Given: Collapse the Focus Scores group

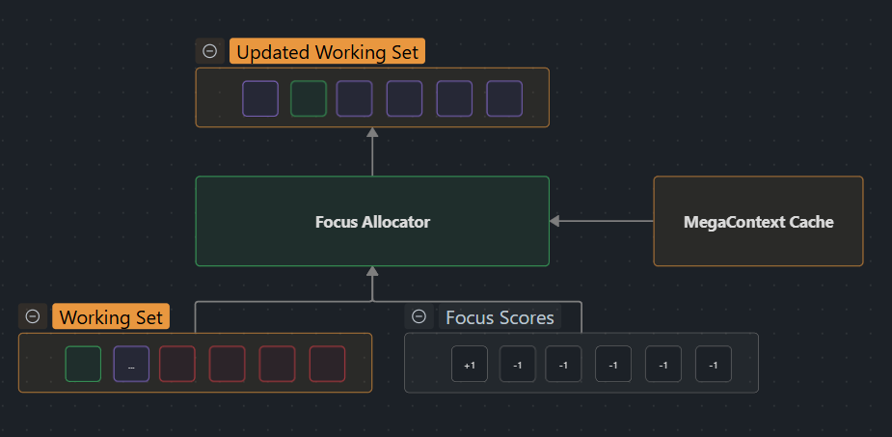Looking at the screenshot, I should click(x=419, y=316).
